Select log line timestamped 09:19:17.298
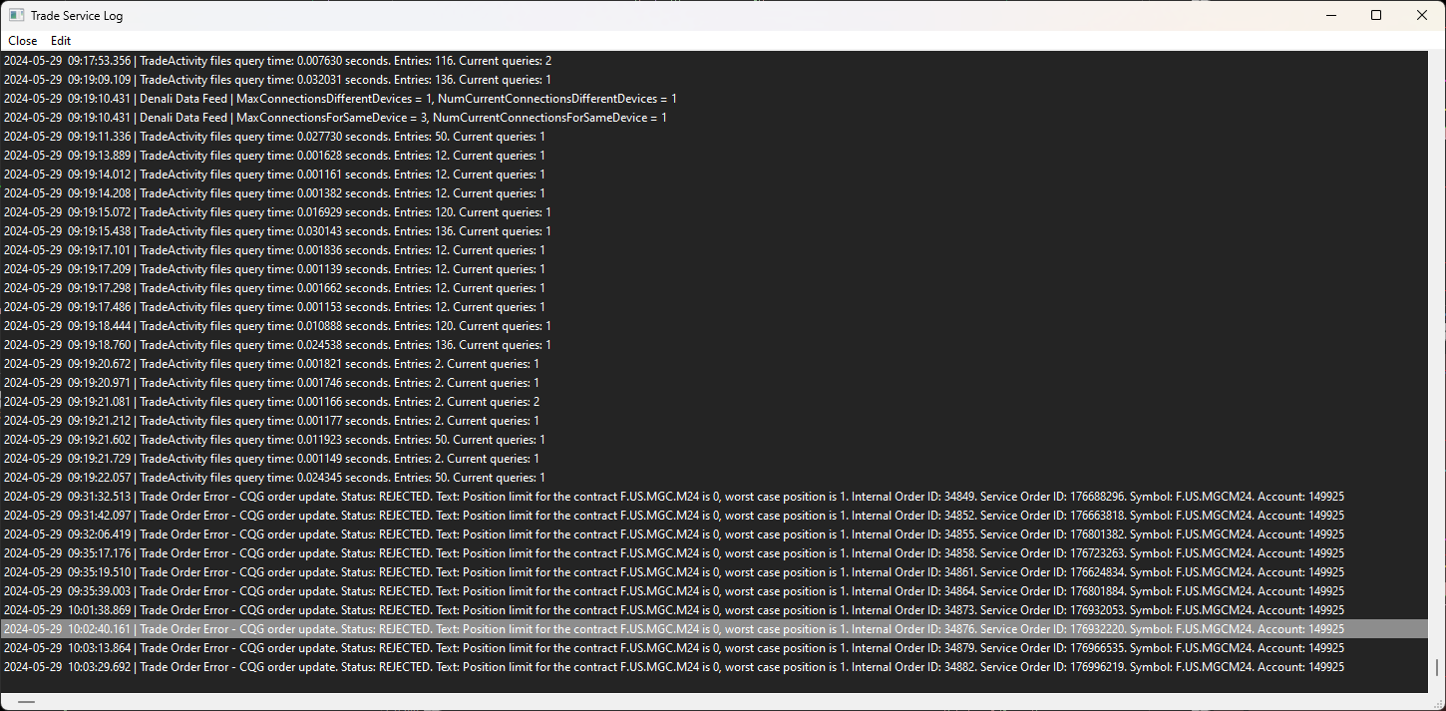The image size is (1446, 711). click(x=714, y=288)
